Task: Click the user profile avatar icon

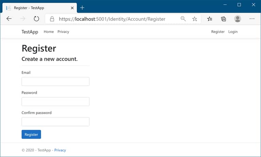Action: click(238, 19)
